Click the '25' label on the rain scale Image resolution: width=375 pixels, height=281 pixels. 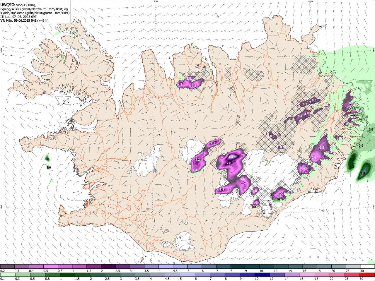tap(347, 279)
